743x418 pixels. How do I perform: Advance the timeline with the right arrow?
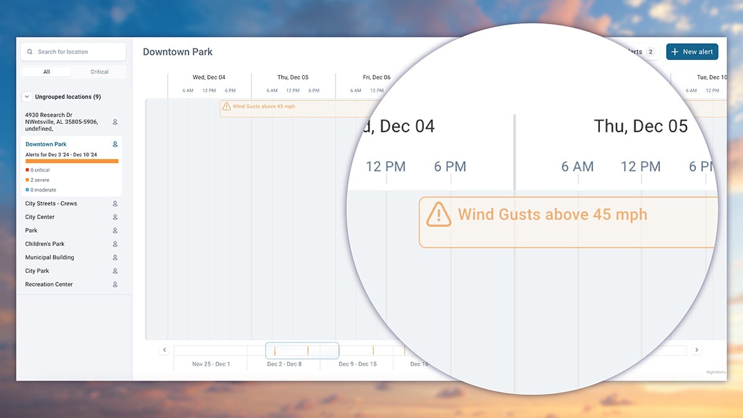coord(697,350)
